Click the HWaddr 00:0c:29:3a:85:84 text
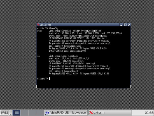The image size is (154, 116). click(x=87, y=31)
